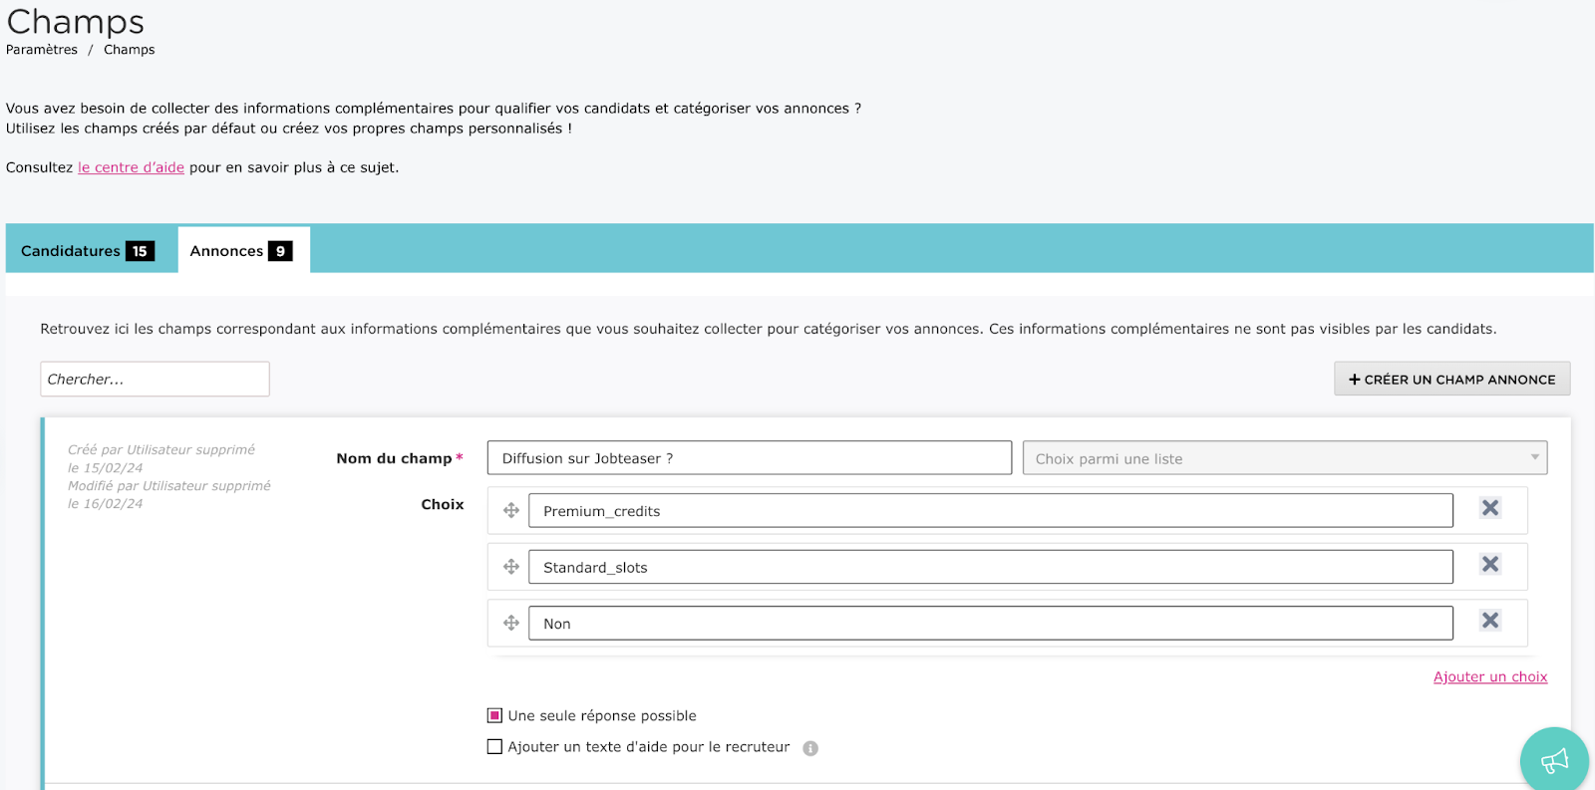
Task: Grab the move handle for Standard_slots choice
Action: (511, 567)
